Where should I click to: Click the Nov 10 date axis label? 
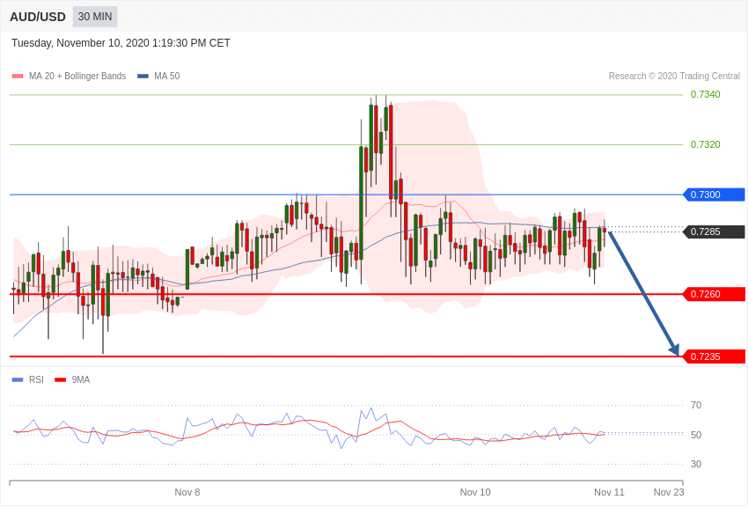(475, 492)
